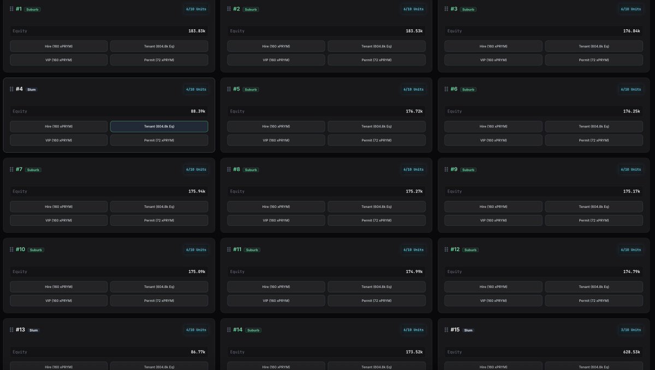Click Tenant (604.8k Eq) on card #1
This screenshot has width=655, height=370.
(x=159, y=46)
